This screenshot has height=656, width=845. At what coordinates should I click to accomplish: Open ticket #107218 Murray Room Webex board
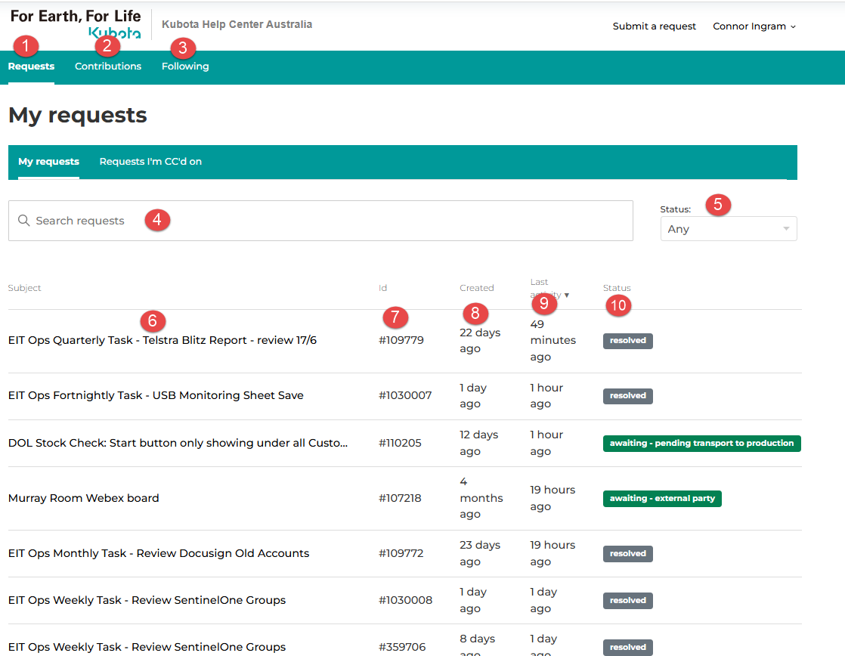(83, 498)
